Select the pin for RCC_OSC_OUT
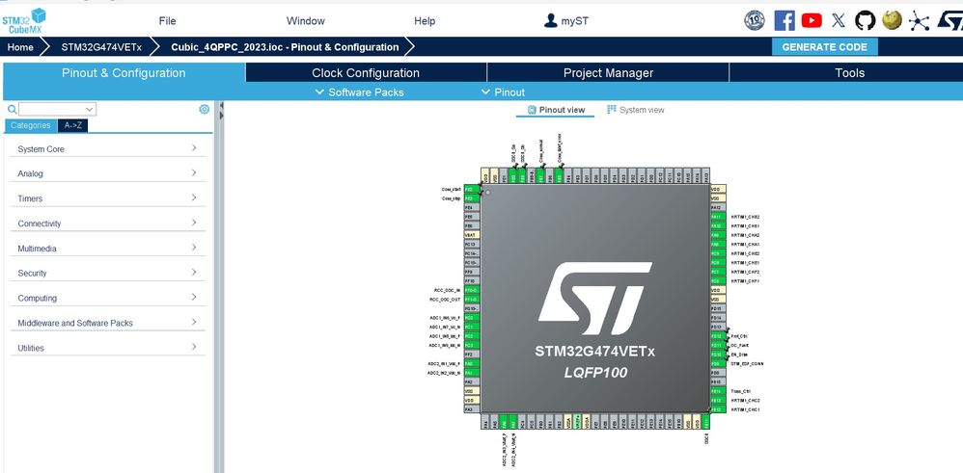This screenshot has height=473, width=963. [471, 300]
